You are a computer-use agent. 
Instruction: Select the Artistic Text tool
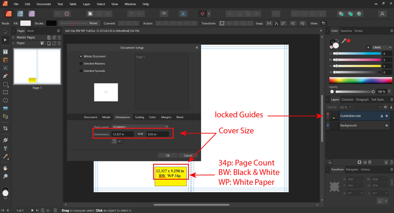(5, 68)
